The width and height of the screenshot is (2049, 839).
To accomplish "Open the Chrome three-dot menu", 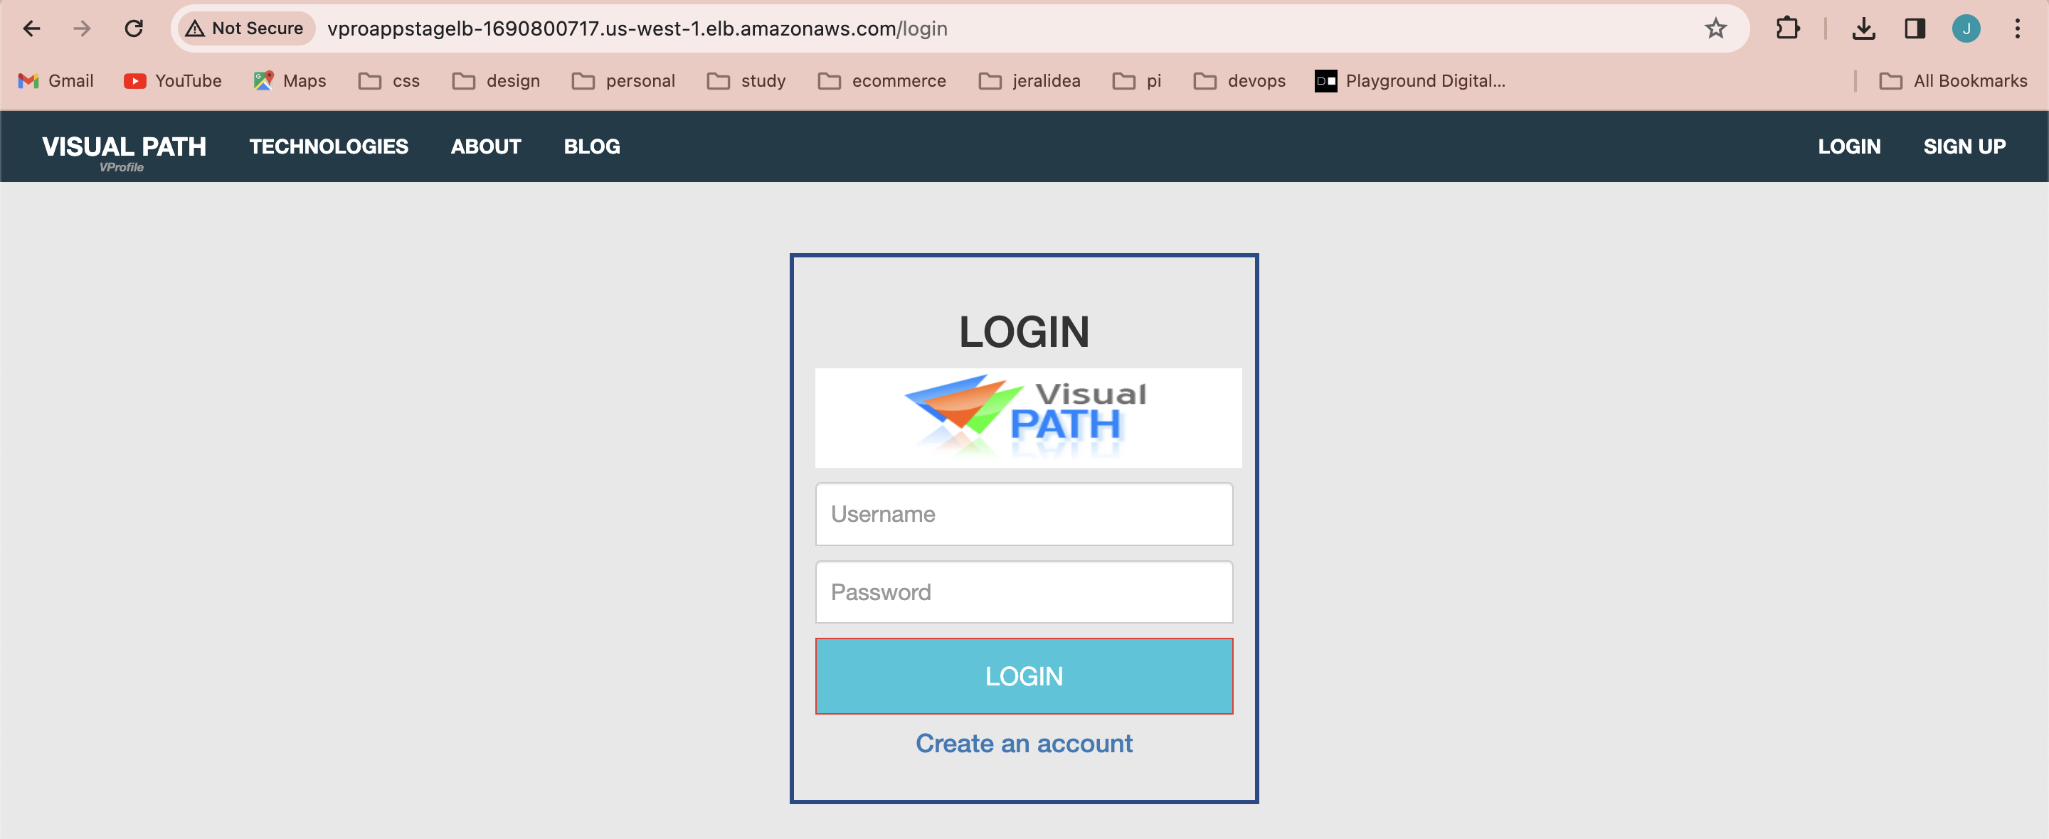I will [x=2017, y=28].
